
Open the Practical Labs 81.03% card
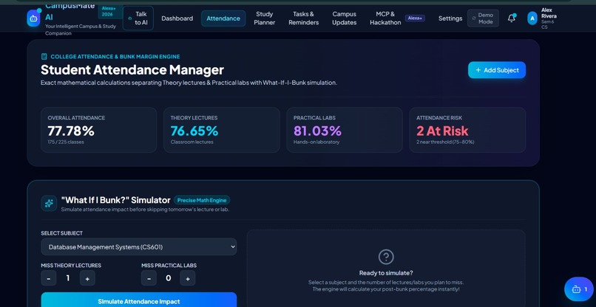[x=345, y=130]
